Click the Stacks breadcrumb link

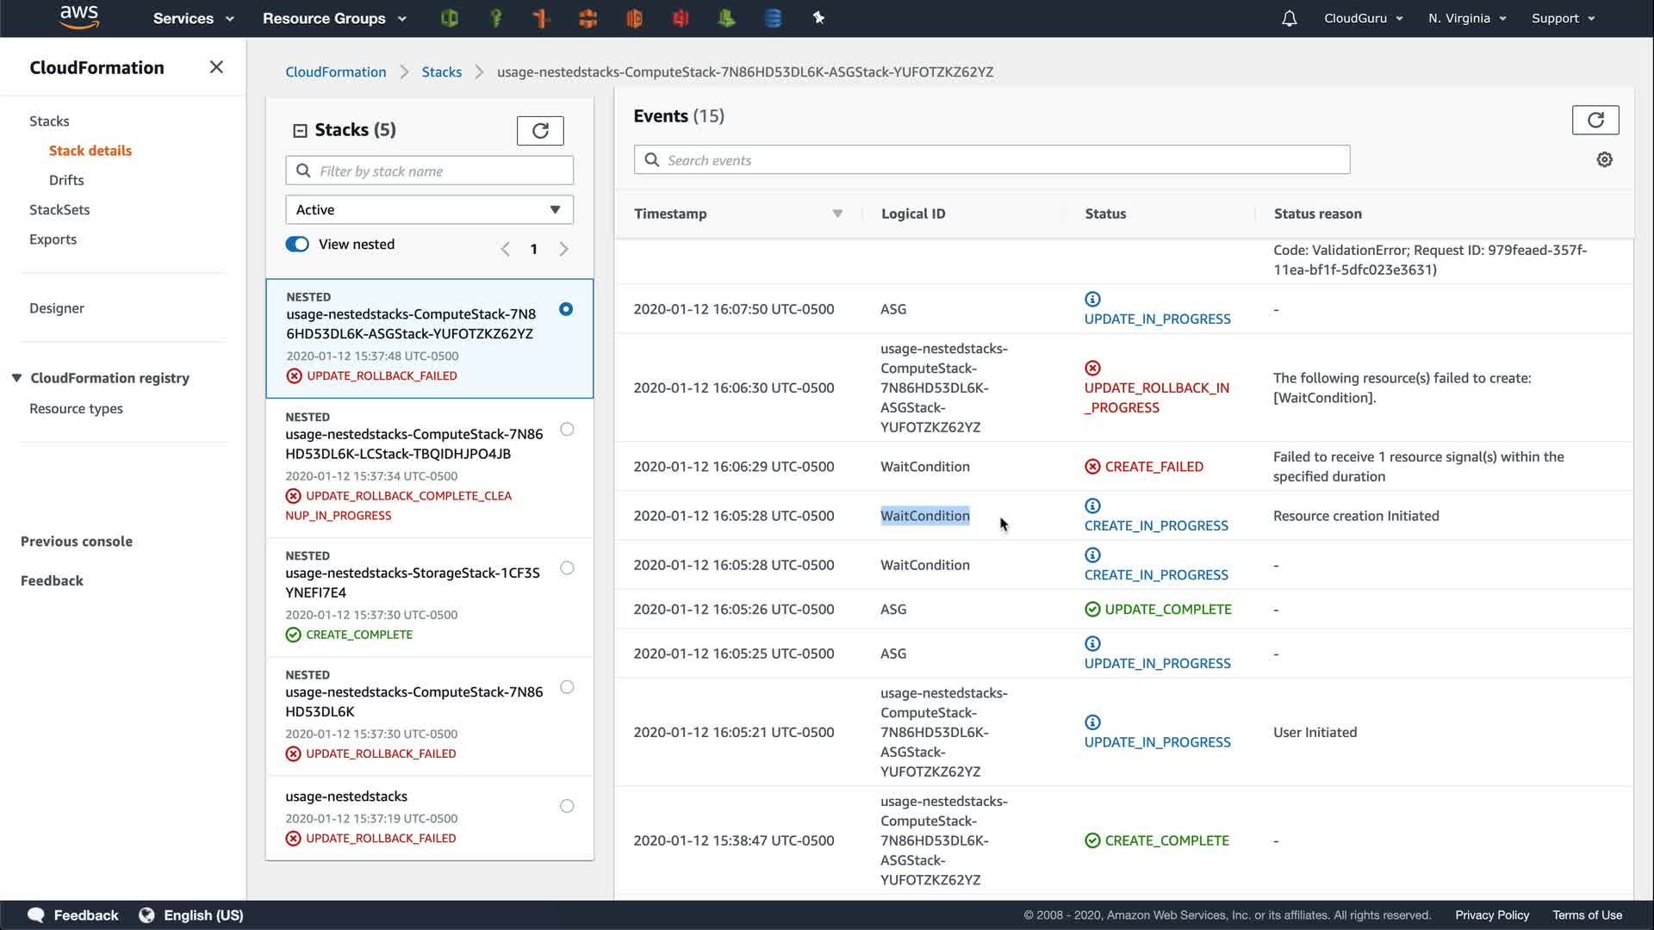[441, 72]
